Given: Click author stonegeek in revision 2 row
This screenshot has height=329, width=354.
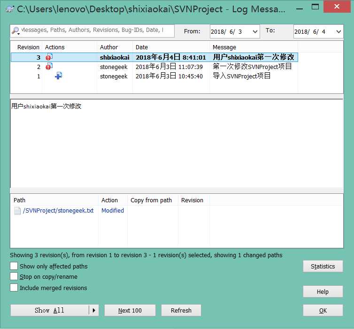Looking at the screenshot, I should 114,67.
